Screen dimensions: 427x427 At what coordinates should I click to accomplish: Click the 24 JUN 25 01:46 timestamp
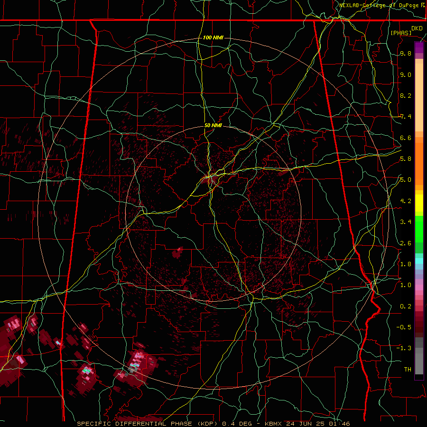pos(318,424)
